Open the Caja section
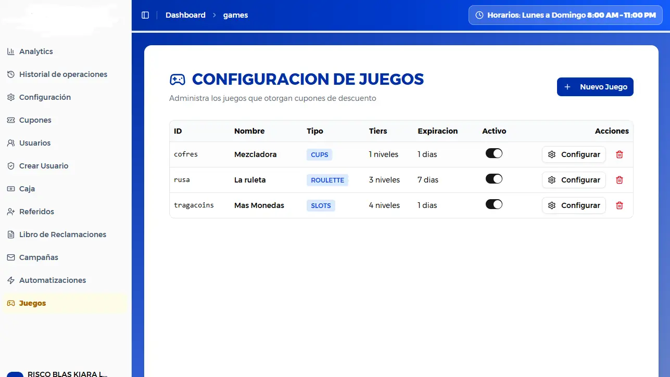 tap(65, 189)
